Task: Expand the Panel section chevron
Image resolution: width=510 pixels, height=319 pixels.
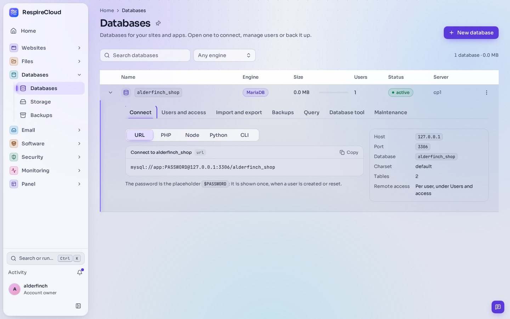Action: pyautogui.click(x=79, y=184)
